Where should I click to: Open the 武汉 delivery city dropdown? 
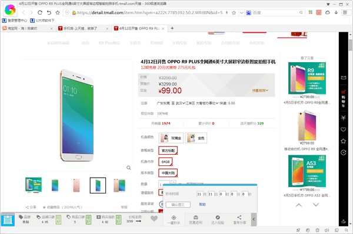181,103
